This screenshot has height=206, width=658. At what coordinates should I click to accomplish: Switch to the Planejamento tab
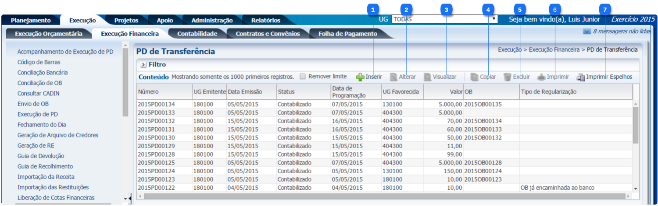31,20
